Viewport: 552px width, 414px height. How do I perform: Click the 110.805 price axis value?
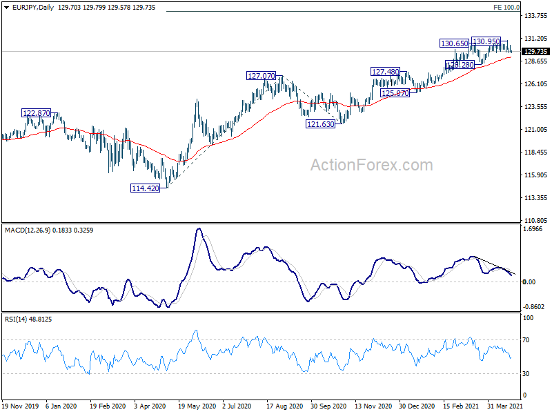536,220
